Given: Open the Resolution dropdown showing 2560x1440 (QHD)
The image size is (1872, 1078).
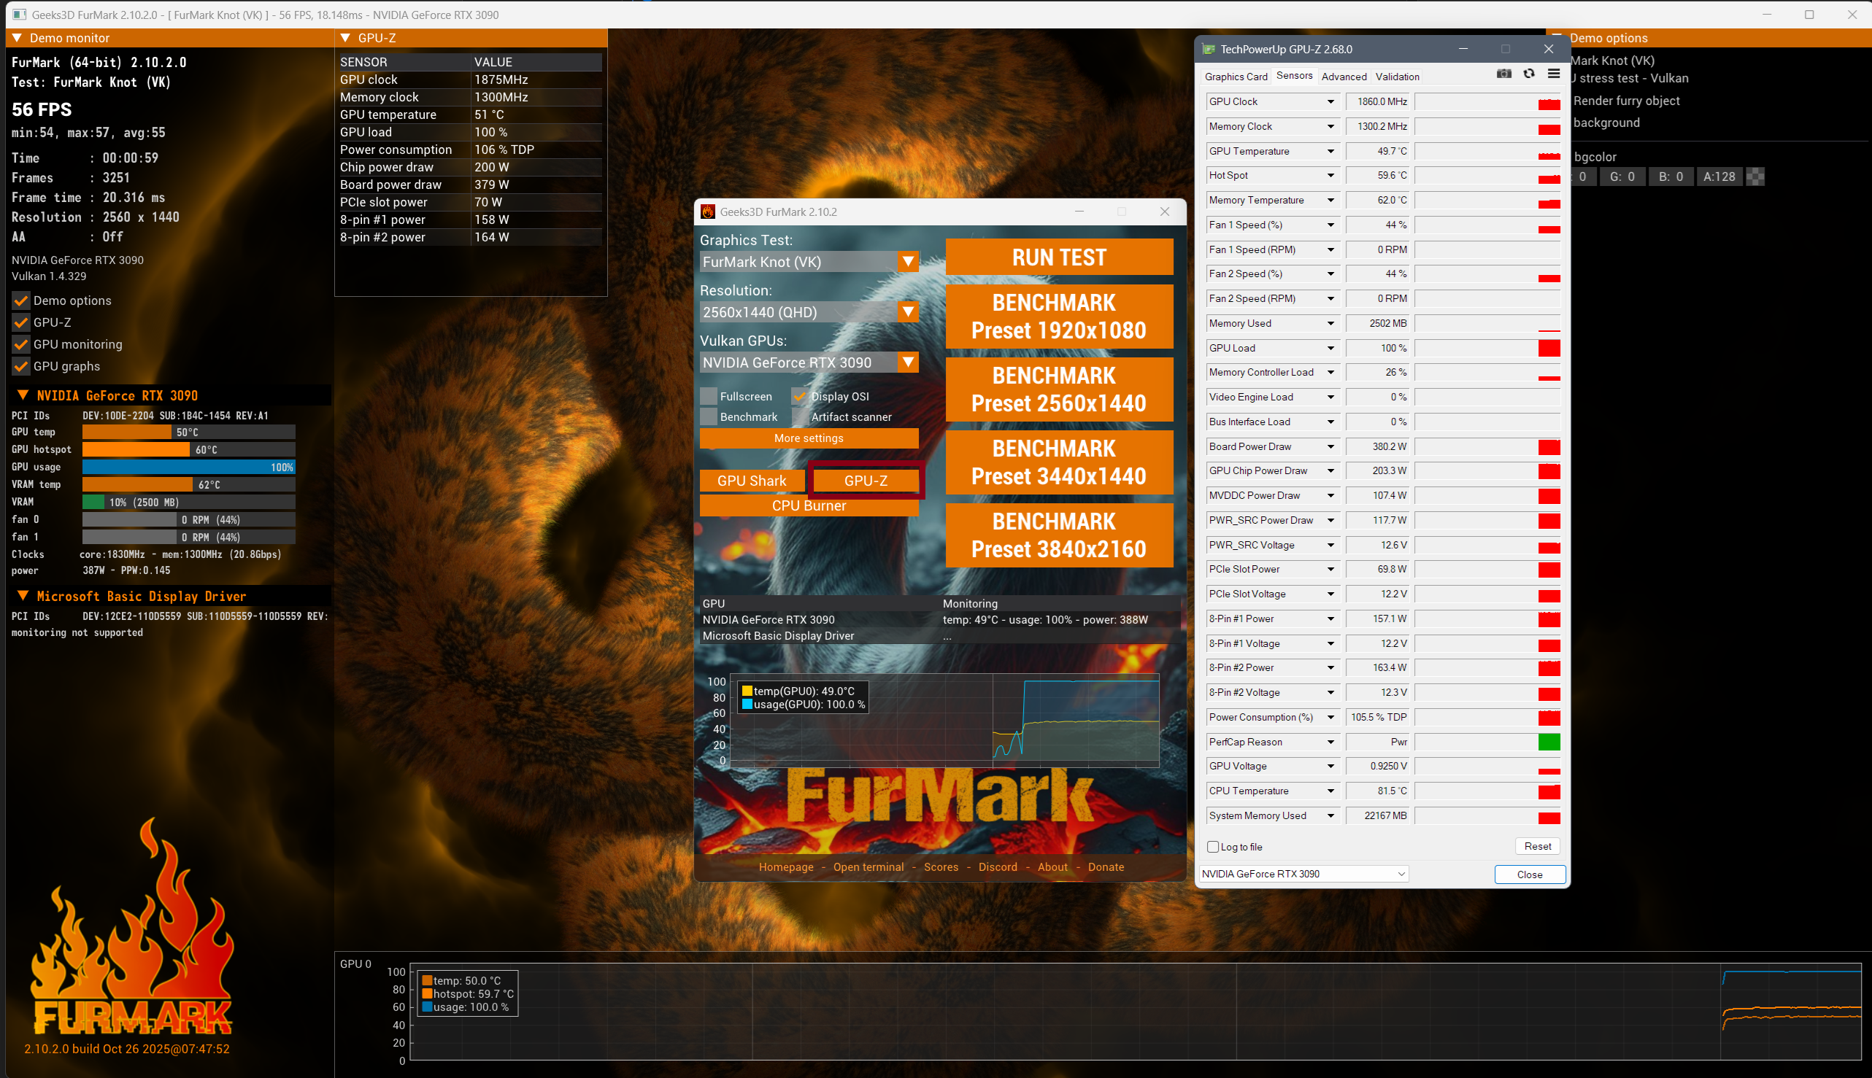Looking at the screenshot, I should 809,311.
